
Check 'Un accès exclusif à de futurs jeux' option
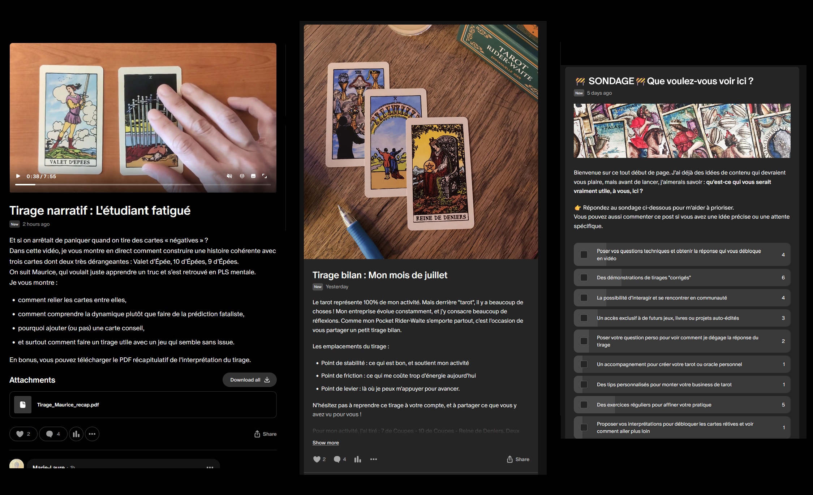coord(584,318)
